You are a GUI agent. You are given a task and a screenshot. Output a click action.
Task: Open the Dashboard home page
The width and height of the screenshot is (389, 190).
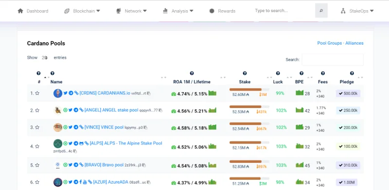click(33, 11)
